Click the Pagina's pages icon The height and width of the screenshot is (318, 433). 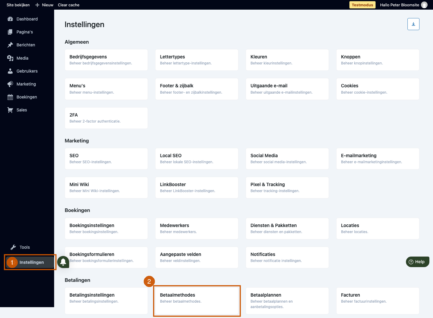point(10,32)
